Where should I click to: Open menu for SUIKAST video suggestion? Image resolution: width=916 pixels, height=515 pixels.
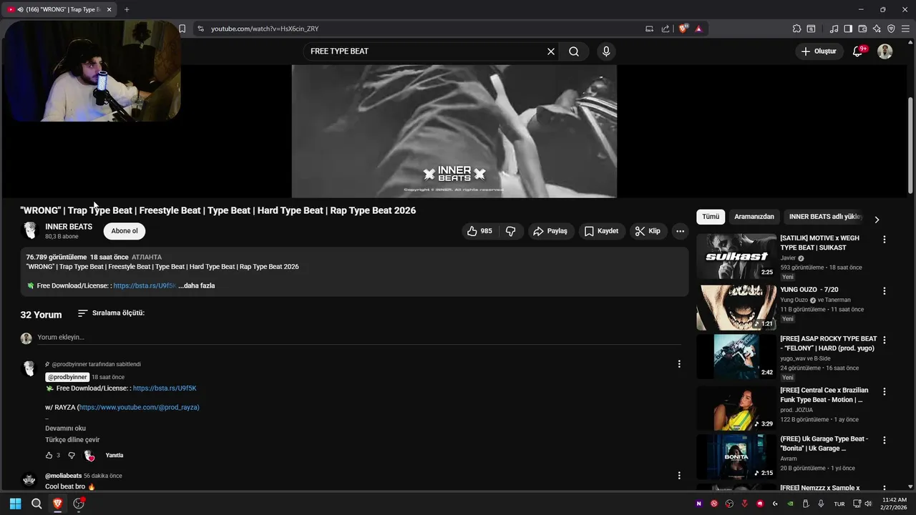[x=884, y=240]
